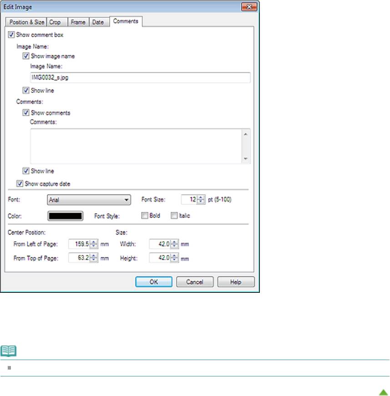Enable Bold font style
Image resolution: width=390 pixels, height=396 pixels.
145,216
